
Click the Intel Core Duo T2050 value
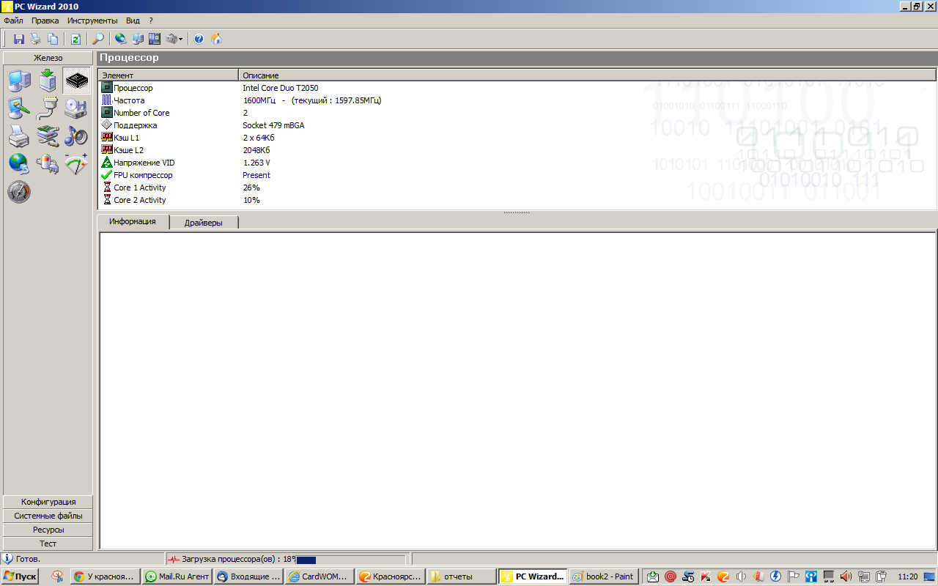coord(281,88)
